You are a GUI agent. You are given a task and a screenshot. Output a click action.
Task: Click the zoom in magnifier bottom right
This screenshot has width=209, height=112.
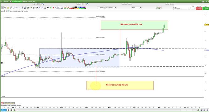pyautogui.click(x=207, y=110)
